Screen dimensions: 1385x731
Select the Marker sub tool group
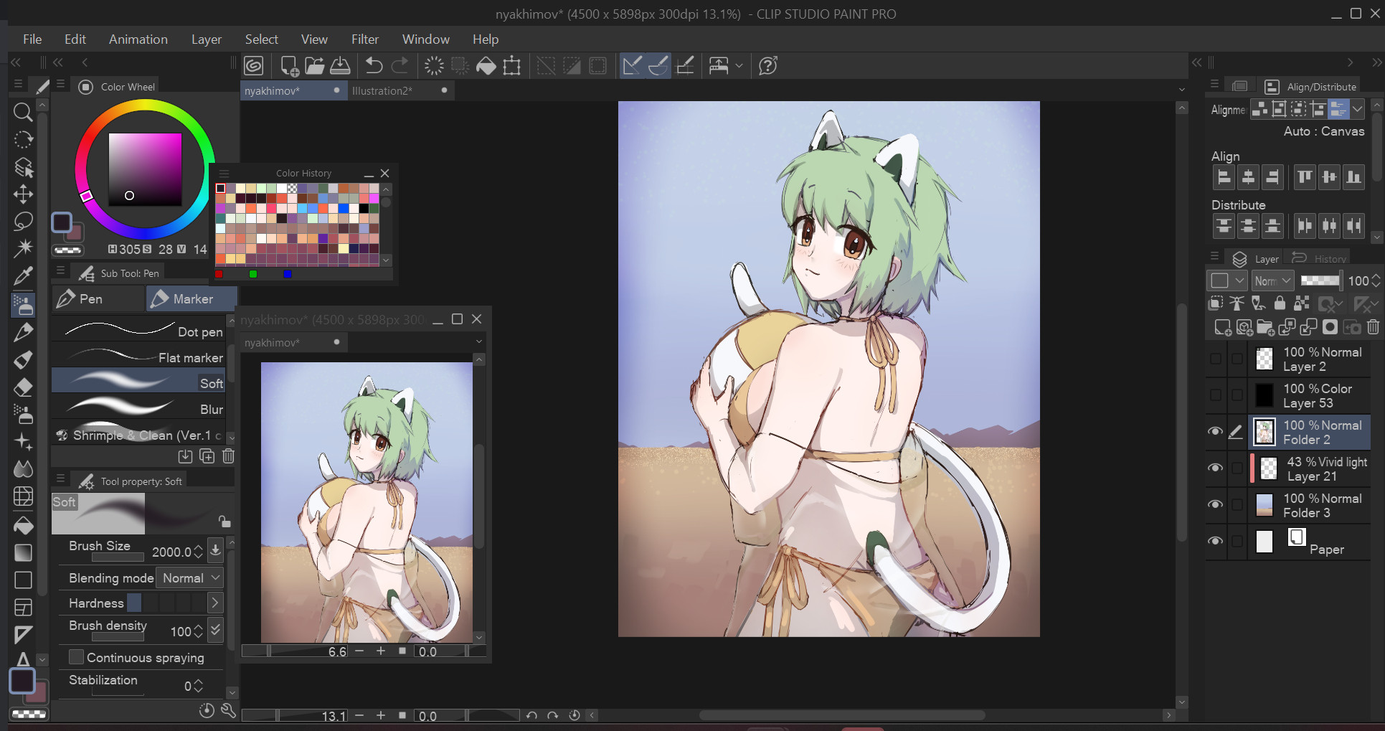(191, 299)
